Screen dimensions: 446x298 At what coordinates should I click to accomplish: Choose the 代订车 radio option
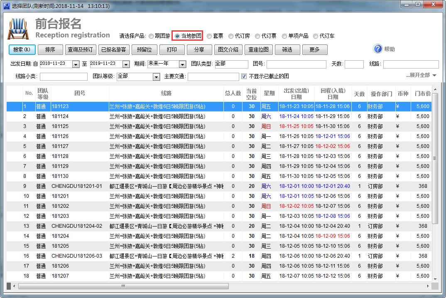point(316,36)
